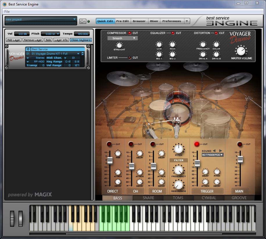Toggle the OH channel cut LED
Image resolution: width=266 pixels, height=239 pixels.
131,144
